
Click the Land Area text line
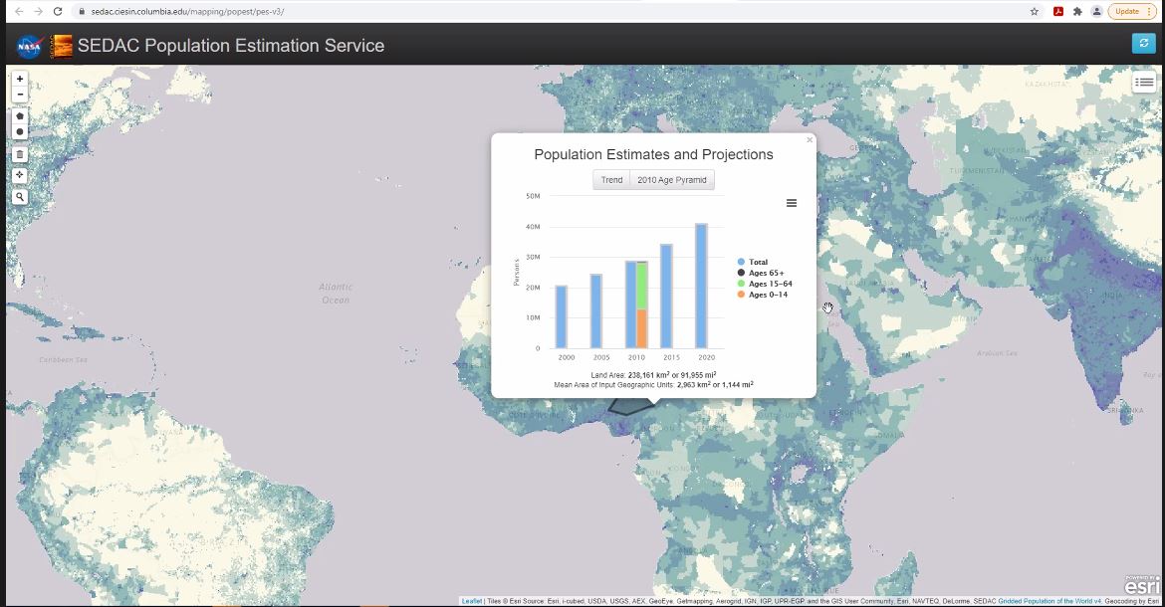click(x=653, y=375)
